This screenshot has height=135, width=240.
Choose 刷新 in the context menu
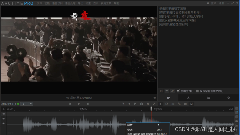148,125
